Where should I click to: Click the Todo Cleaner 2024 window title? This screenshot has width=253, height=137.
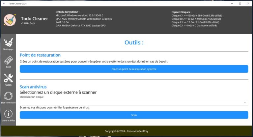[x=18, y=3]
